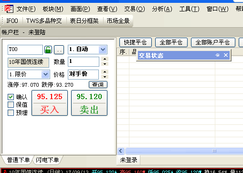
Task: Switch to the 闪电下单 tab
Action: click(x=47, y=160)
